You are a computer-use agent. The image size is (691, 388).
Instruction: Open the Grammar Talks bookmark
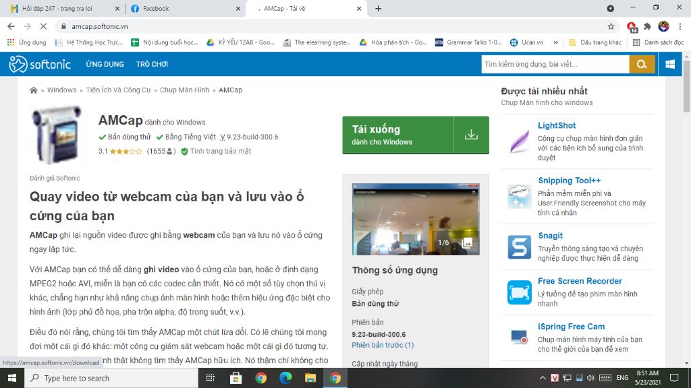click(x=468, y=42)
